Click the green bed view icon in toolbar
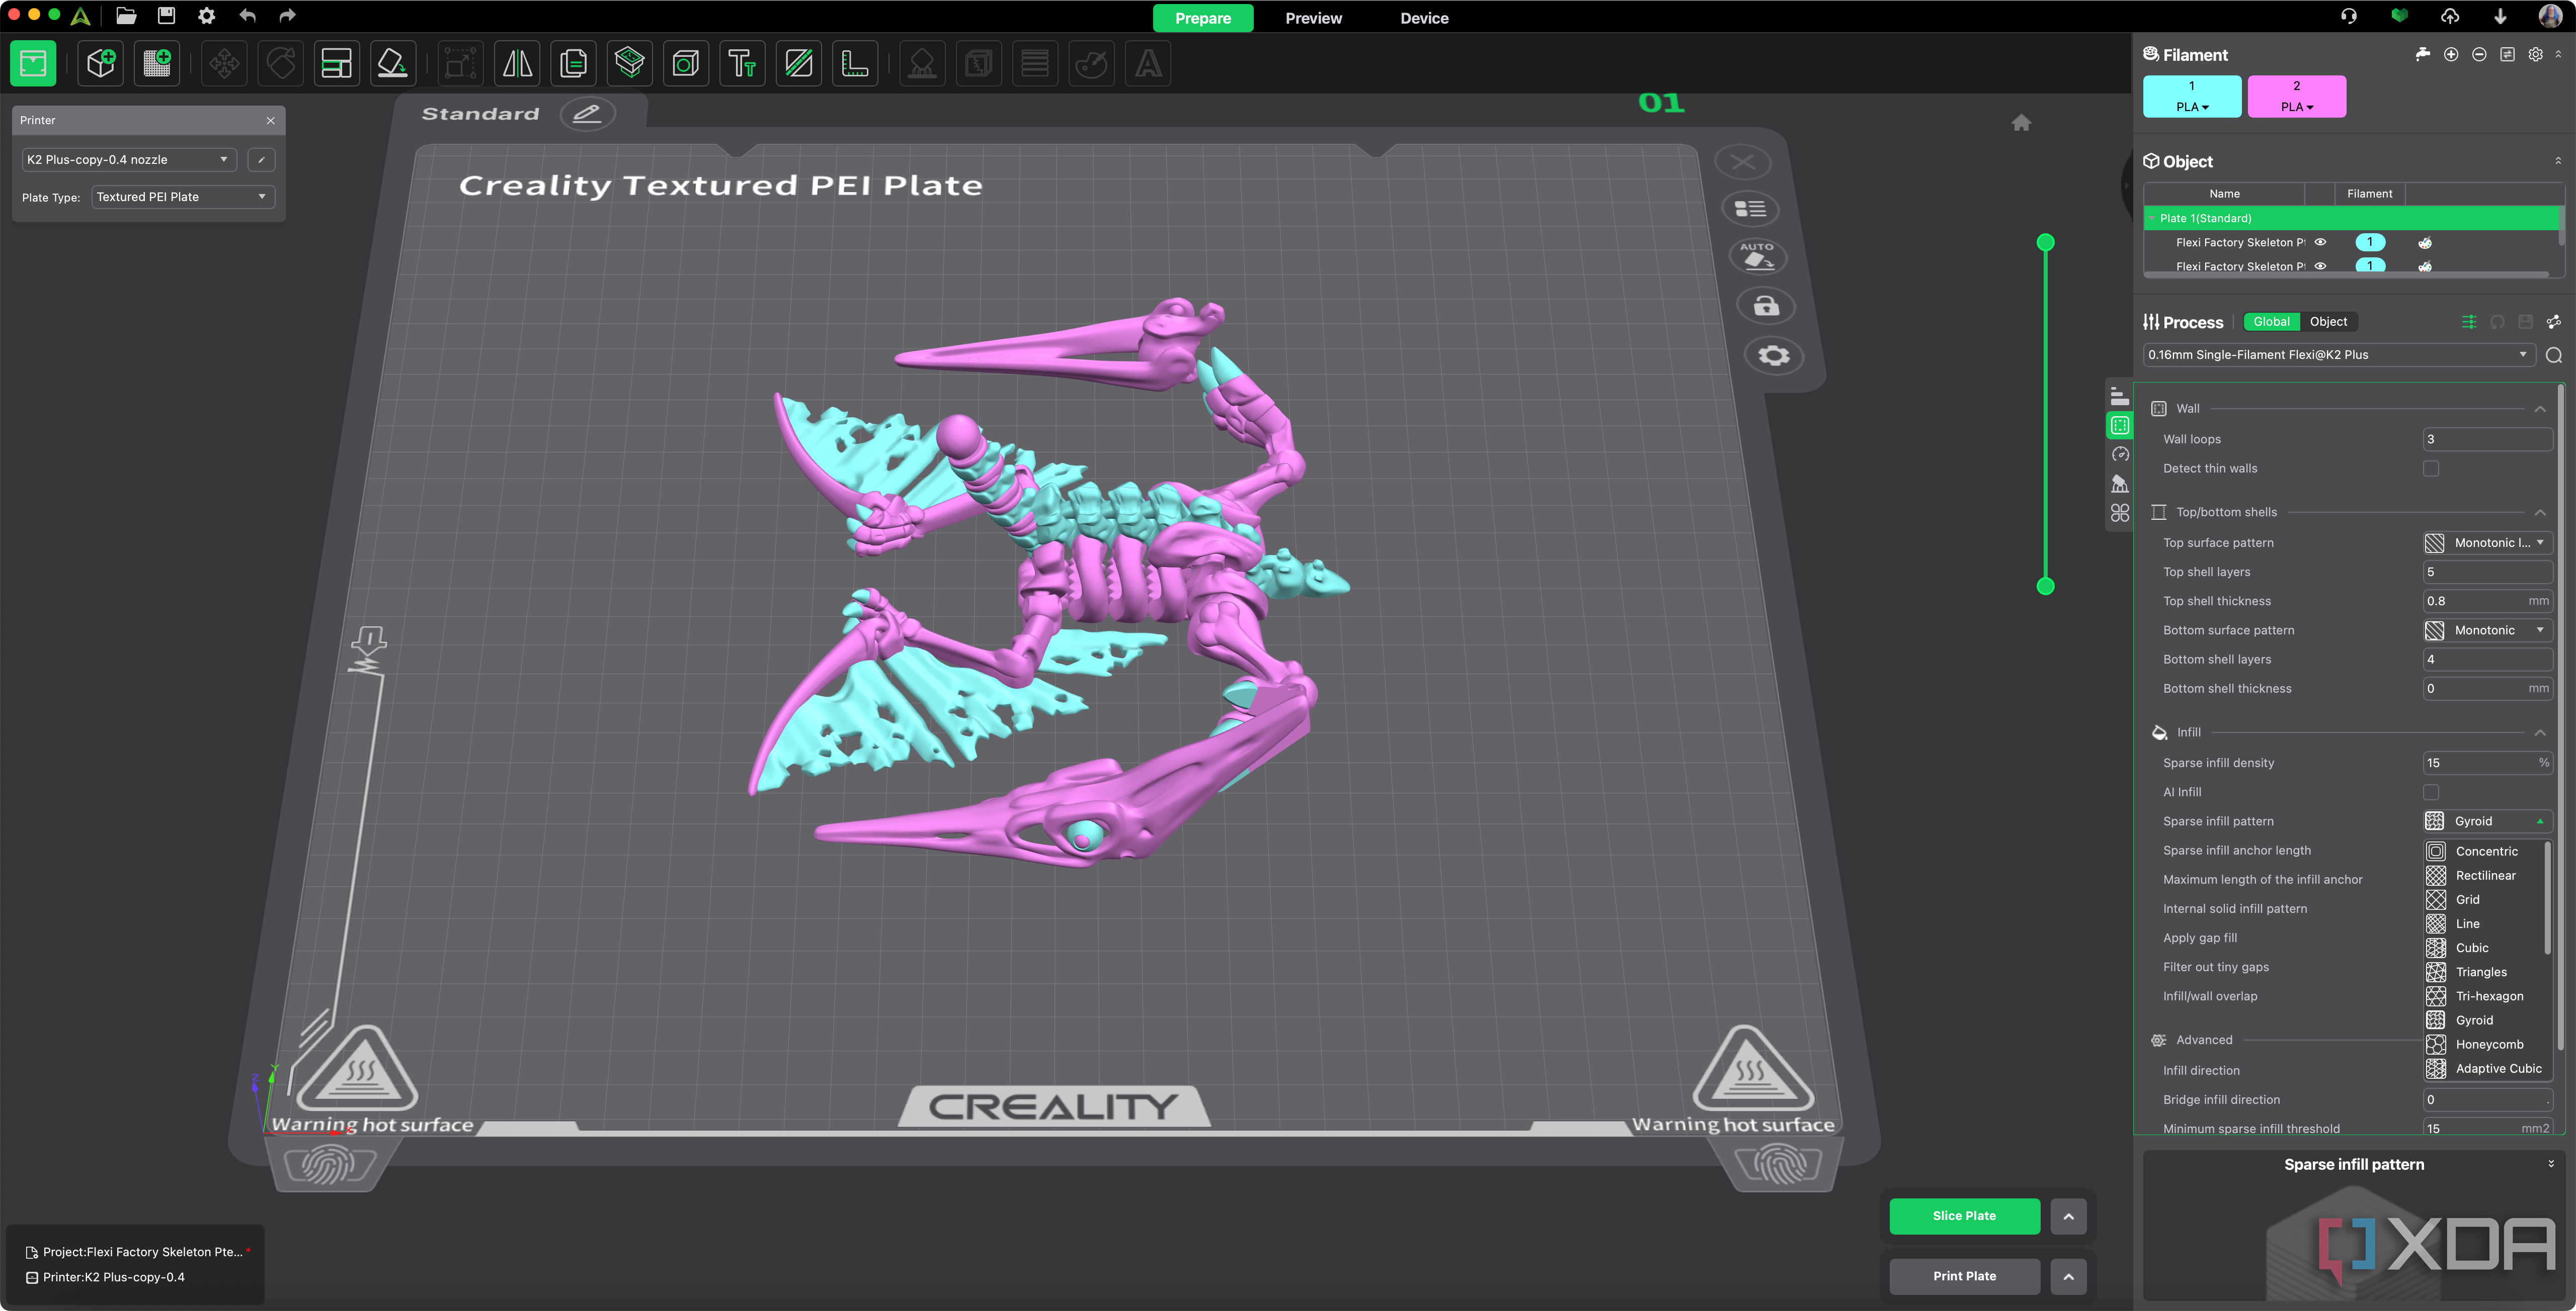This screenshot has height=1311, width=2576. coord(33,64)
